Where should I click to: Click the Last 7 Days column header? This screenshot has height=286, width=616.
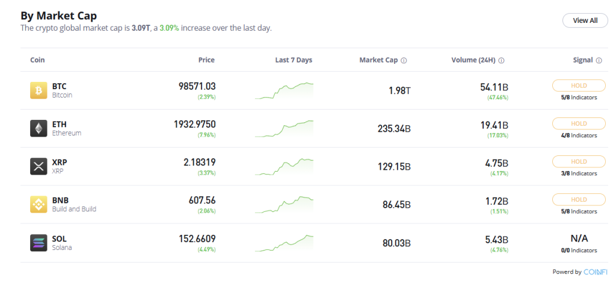point(294,60)
